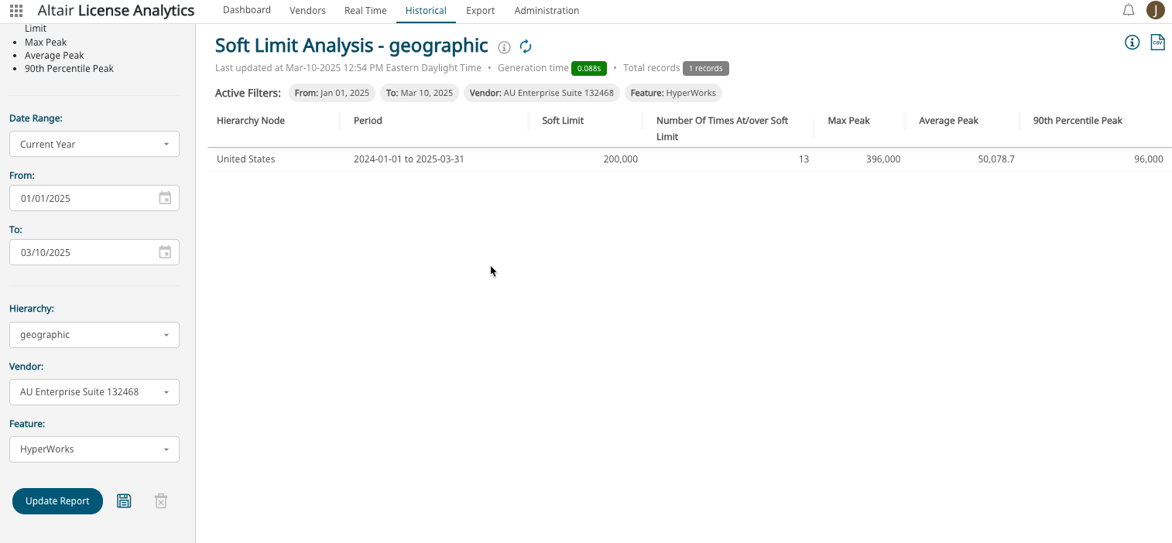
Task: Click the Update Report button
Action: click(57, 501)
